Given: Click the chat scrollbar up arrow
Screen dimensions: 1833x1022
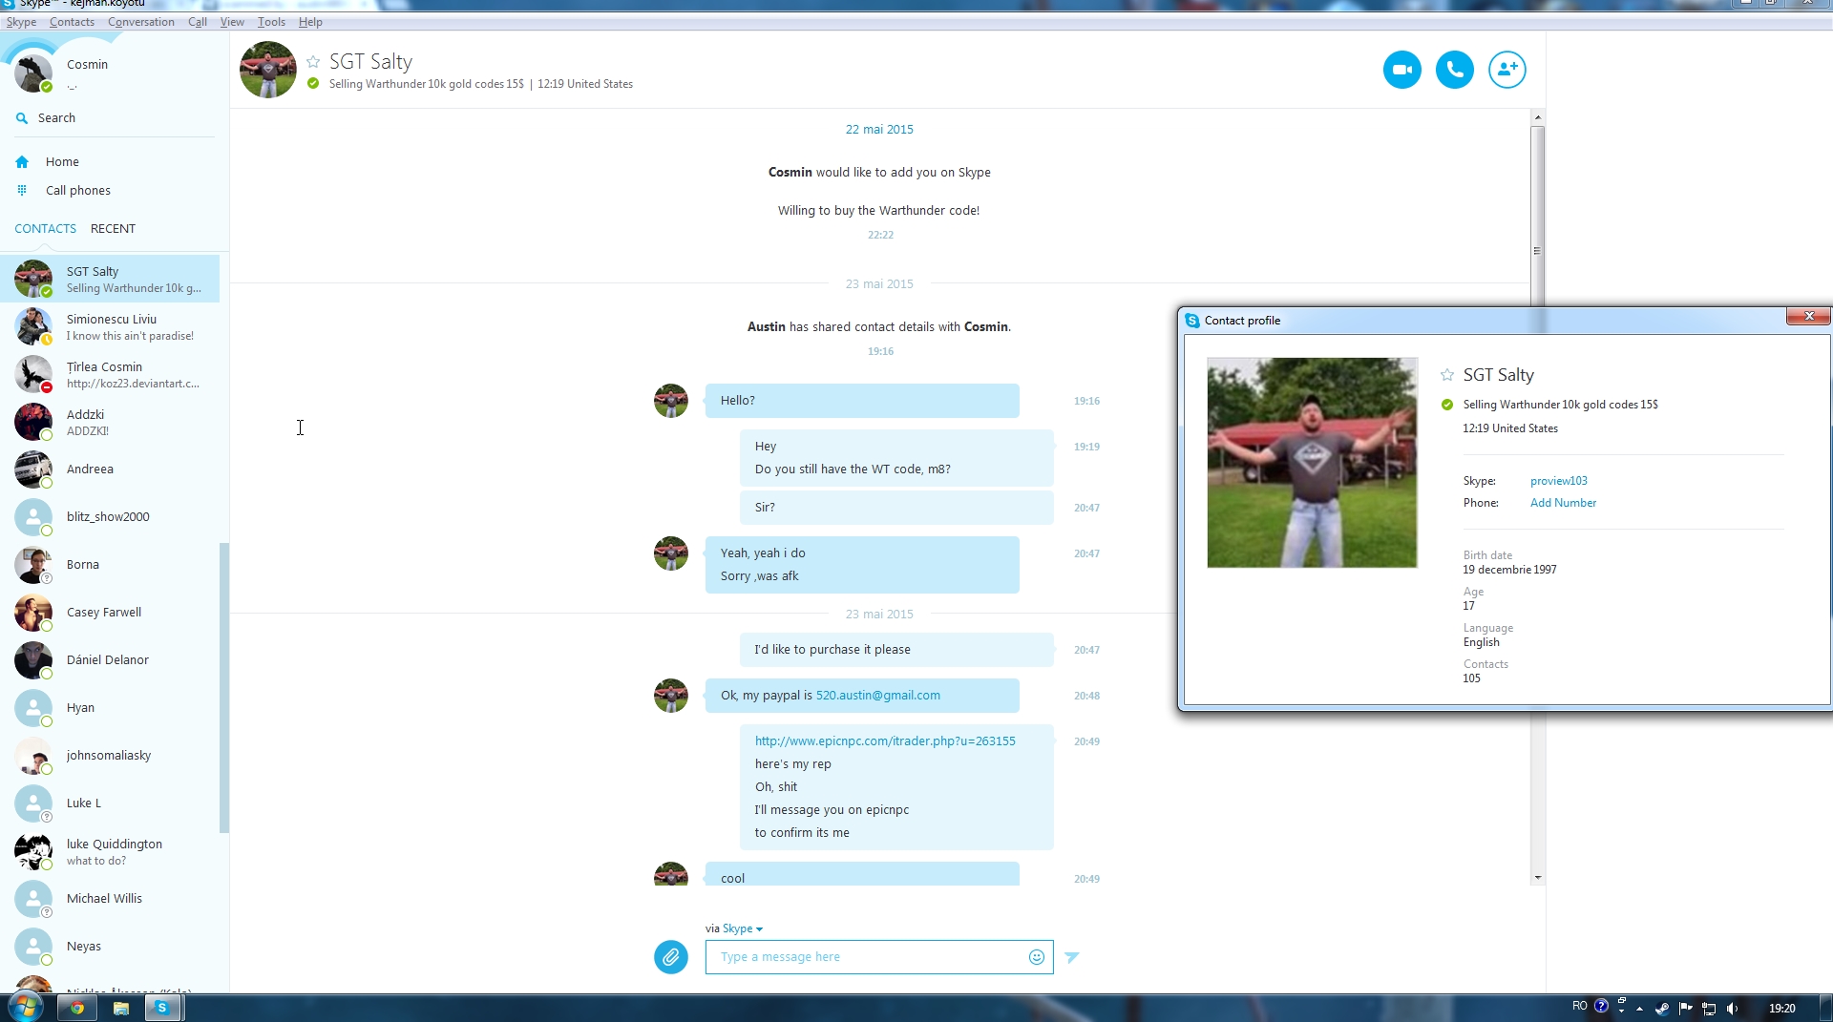Looking at the screenshot, I should point(1537,116).
